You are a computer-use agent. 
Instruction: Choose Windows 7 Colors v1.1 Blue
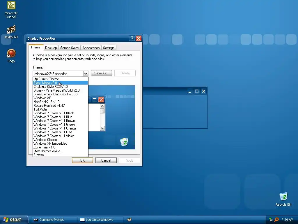(x=61, y=117)
